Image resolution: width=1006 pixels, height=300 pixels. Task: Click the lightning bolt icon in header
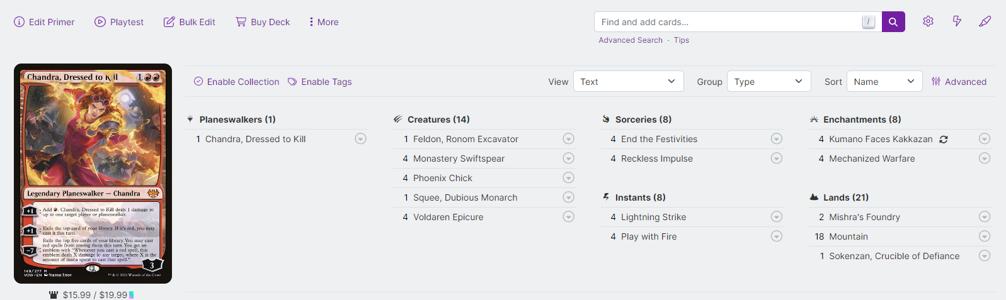[x=957, y=21]
